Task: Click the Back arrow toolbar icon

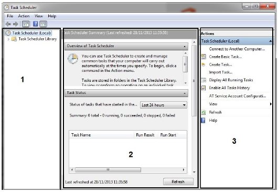Action: [8, 24]
